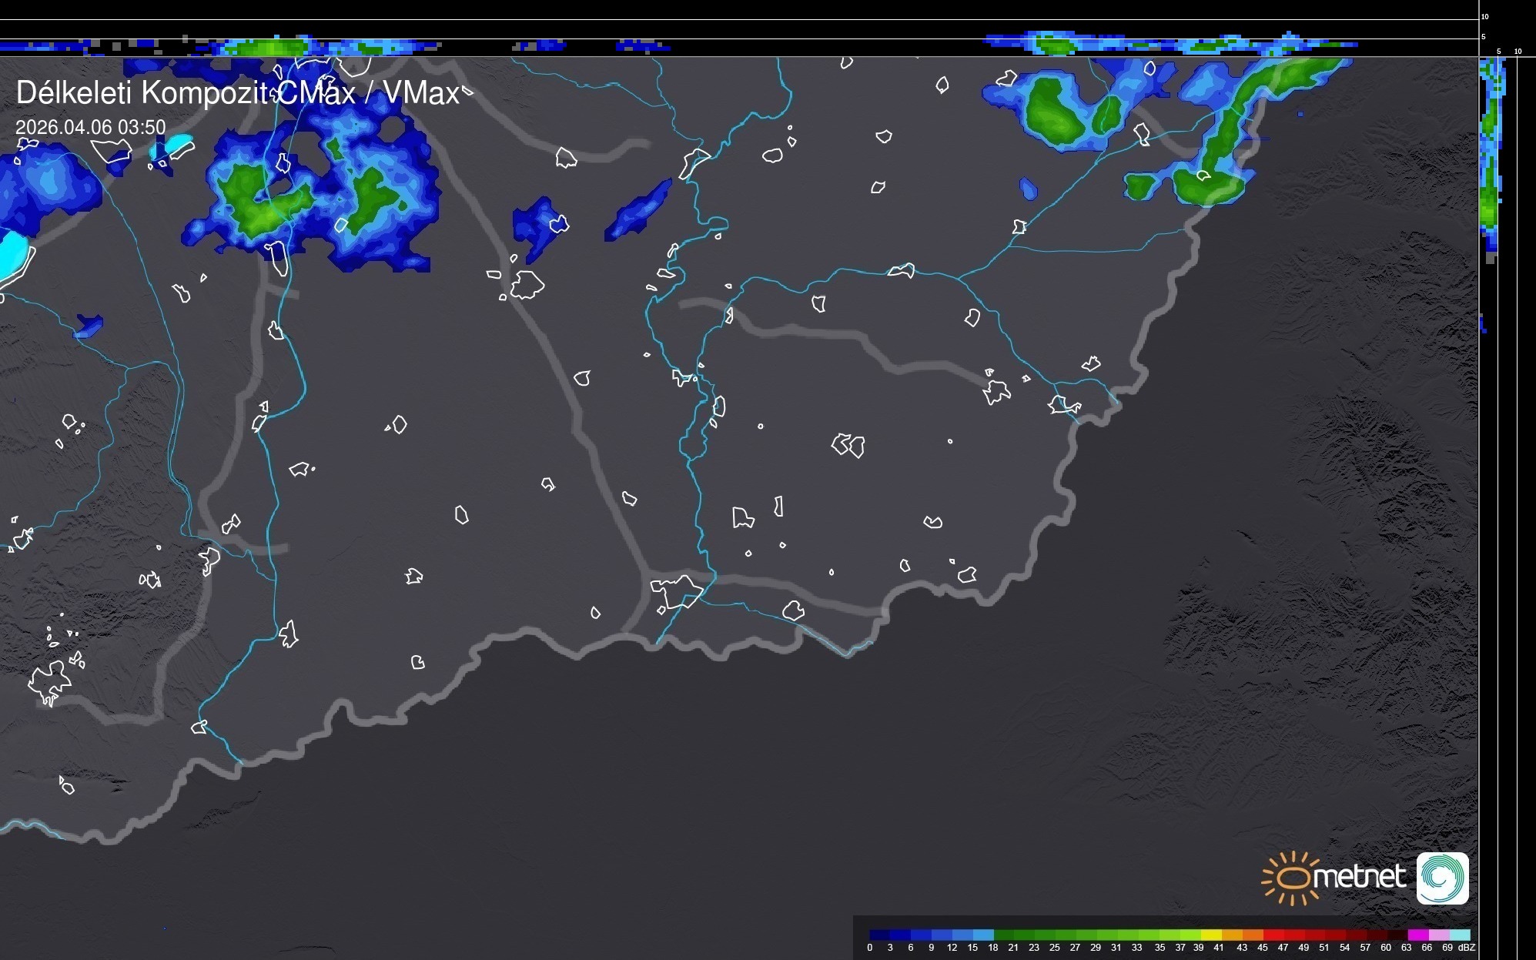Click the magenta 63 dBZ legend swatch
The width and height of the screenshot is (1536, 960).
[1417, 935]
